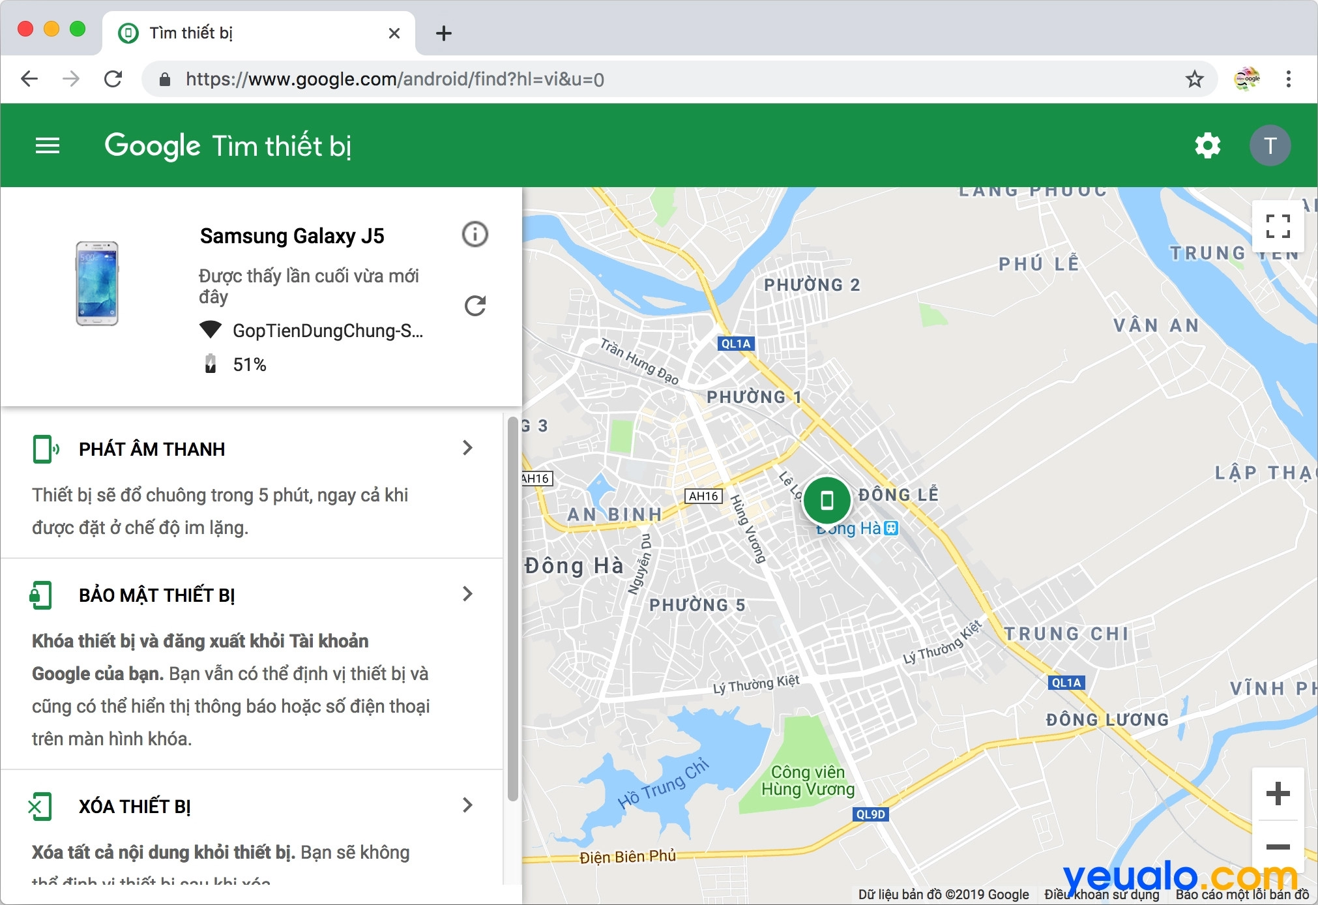Toggle fullscreen map view
The height and width of the screenshot is (905, 1318).
coord(1278,226)
